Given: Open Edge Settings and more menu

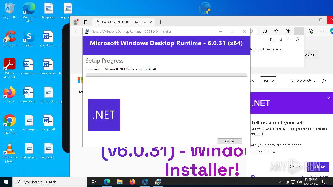Looking at the screenshot, I should coord(322,31).
